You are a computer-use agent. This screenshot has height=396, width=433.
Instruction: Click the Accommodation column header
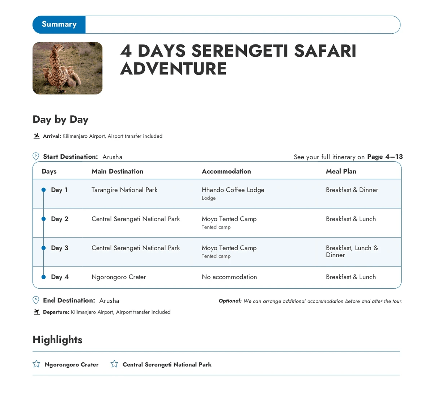click(x=226, y=171)
